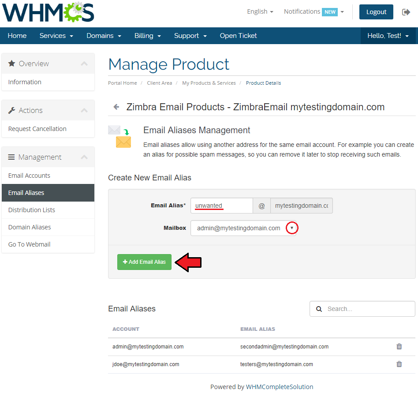Select admin@mytestingdomain.com account cell
The width and height of the screenshot is (418, 397).
pos(148,347)
